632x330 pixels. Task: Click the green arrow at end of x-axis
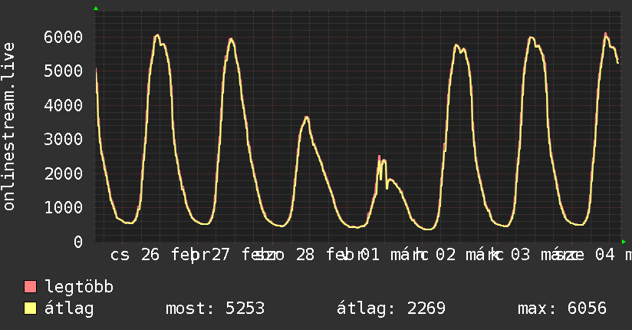tap(624, 242)
